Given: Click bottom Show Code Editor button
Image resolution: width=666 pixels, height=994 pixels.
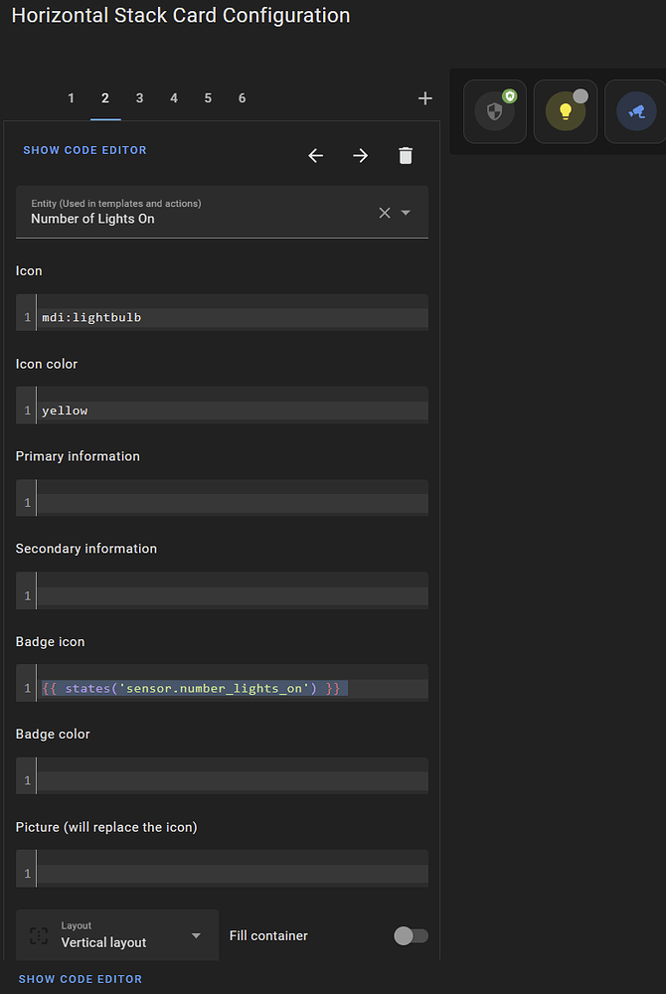Looking at the screenshot, I should click(x=81, y=979).
